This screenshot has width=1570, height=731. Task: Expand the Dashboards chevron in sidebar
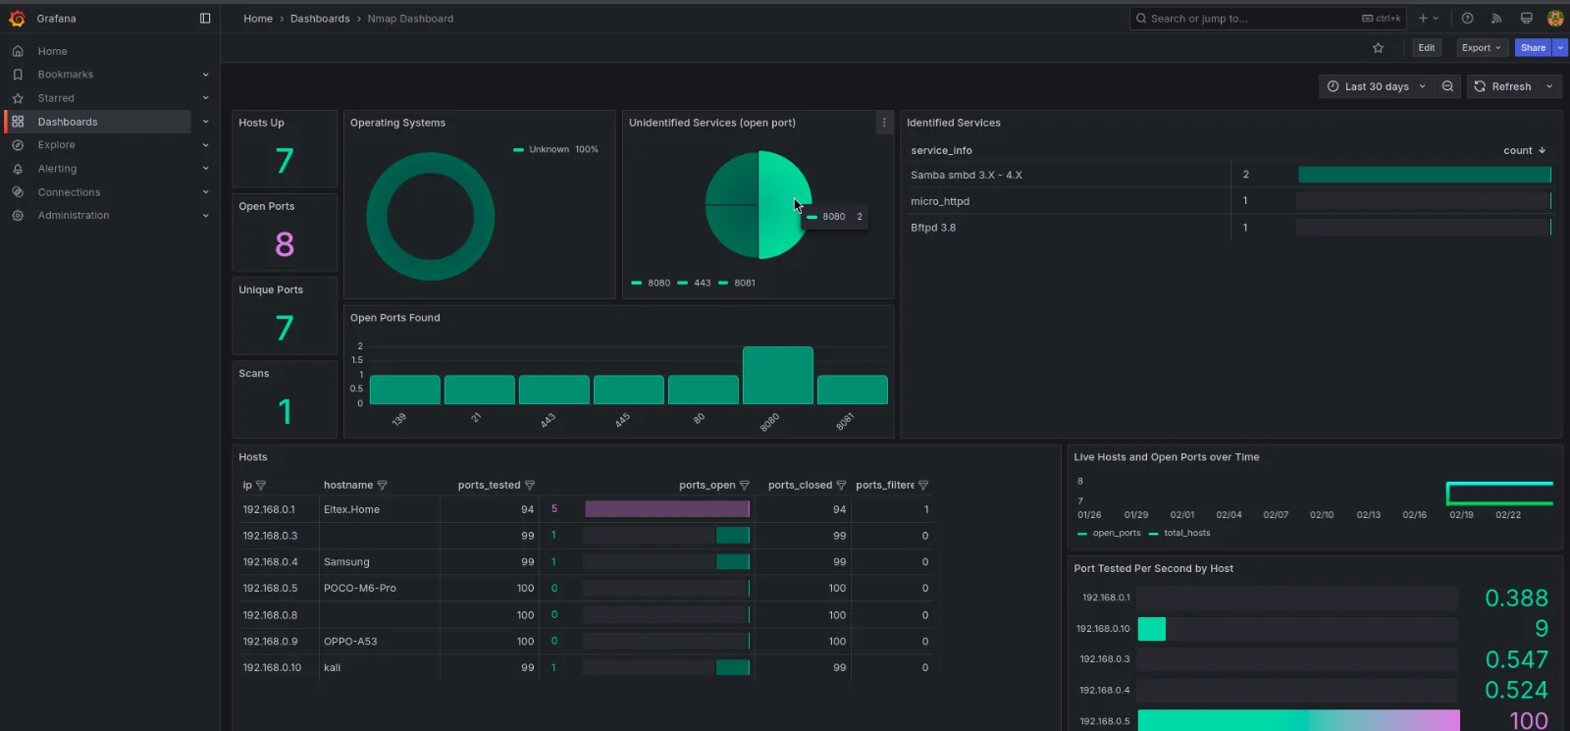point(205,122)
